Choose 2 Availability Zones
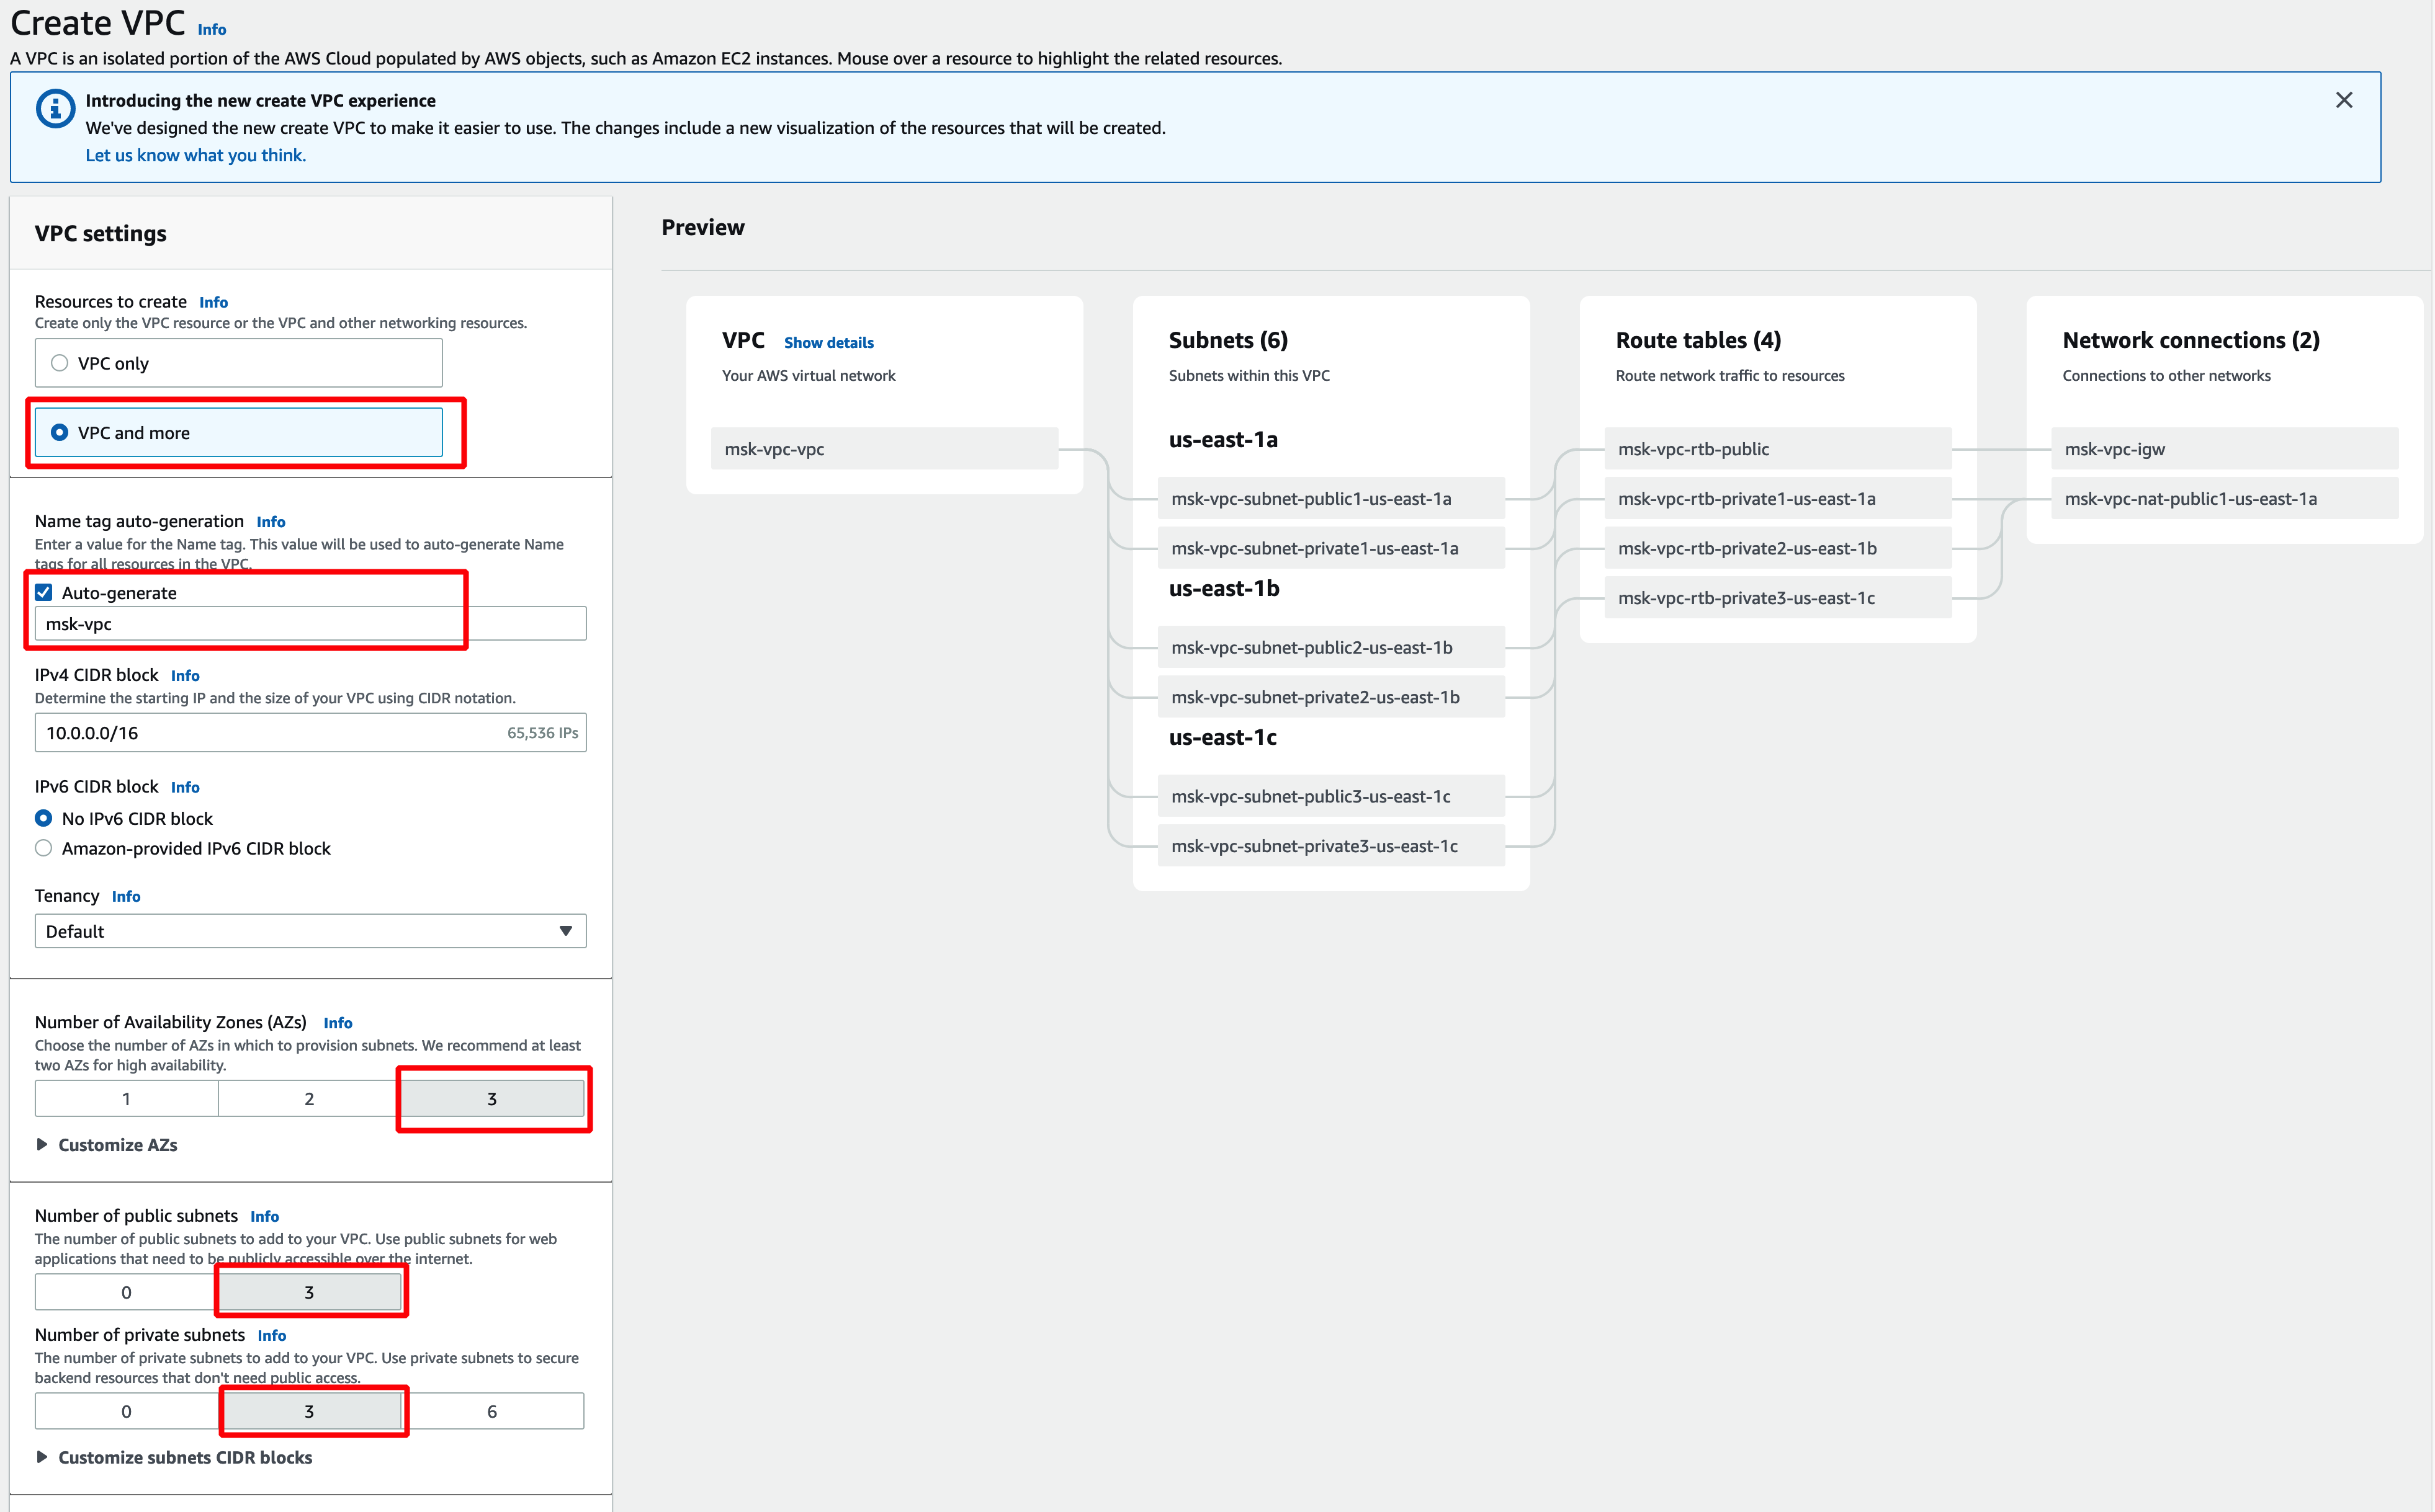This screenshot has height=1512, width=2435. coord(309,1098)
